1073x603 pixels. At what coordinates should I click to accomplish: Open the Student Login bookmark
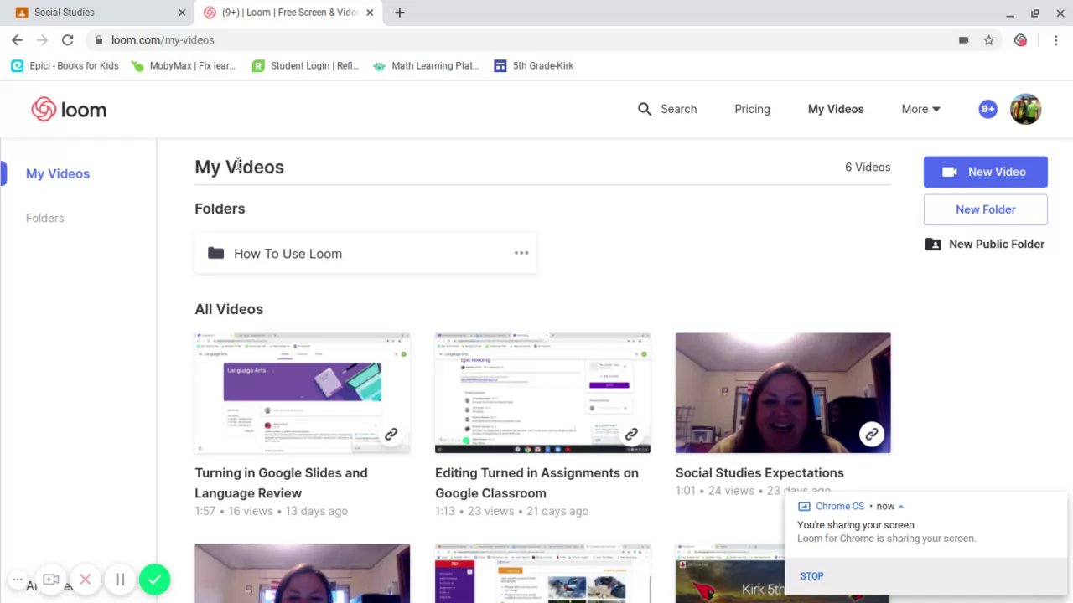[306, 65]
